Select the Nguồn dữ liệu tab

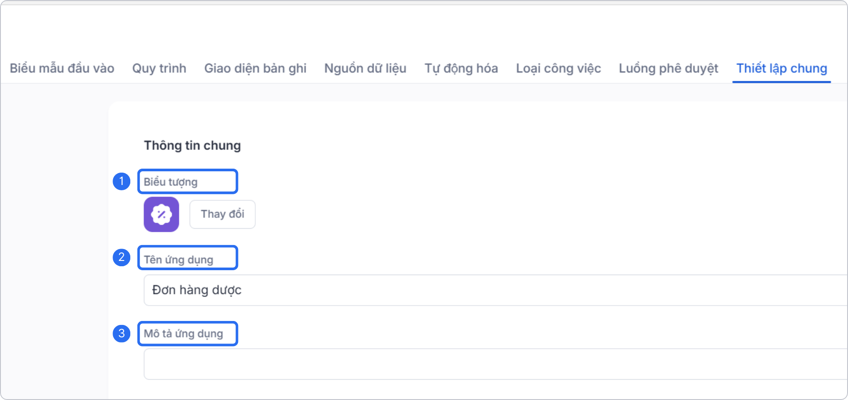pyautogui.click(x=365, y=68)
